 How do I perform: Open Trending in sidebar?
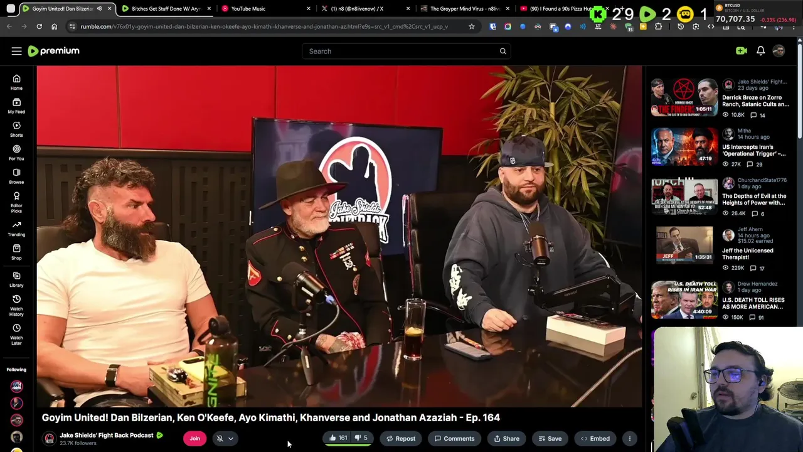[x=16, y=229]
